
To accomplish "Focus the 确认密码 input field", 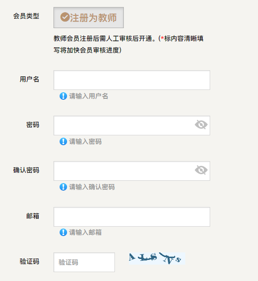I will [132, 171].
